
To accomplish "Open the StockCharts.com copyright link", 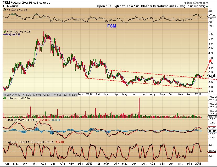I will click(x=196, y=3).
